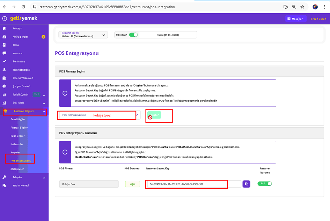
Task: Open Genel Bilgiler submenu item
Action: point(18,119)
